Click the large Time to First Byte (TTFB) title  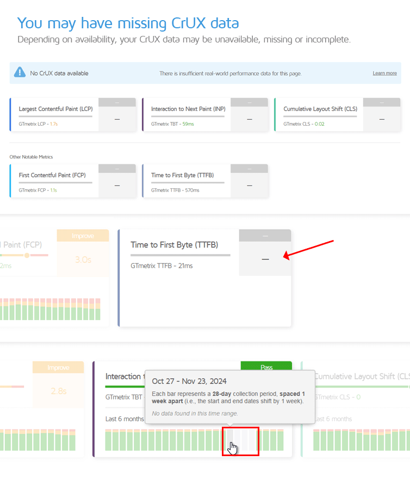[175, 245]
